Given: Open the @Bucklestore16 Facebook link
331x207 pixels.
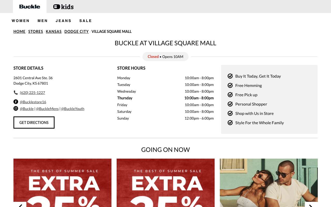Looking at the screenshot, I should point(33,102).
